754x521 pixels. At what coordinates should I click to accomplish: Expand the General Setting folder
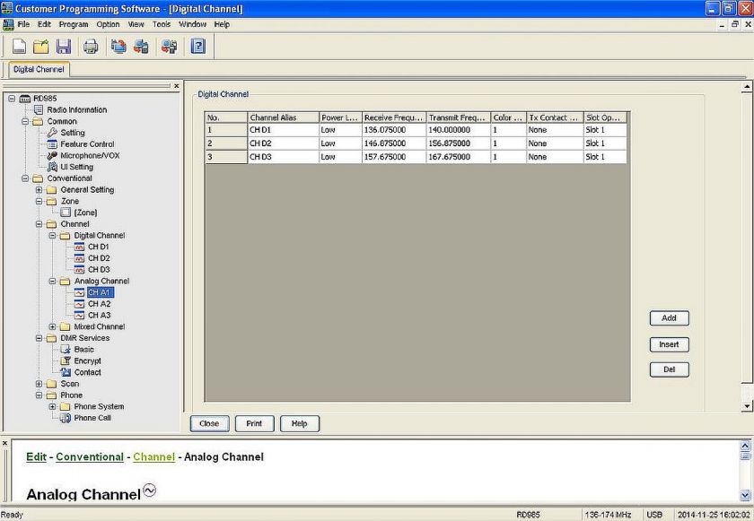[x=39, y=190]
